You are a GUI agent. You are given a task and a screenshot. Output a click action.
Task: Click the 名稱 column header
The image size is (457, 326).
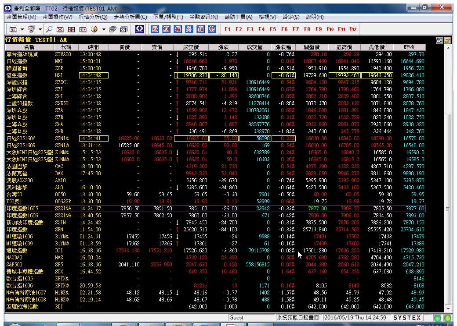[x=29, y=47]
